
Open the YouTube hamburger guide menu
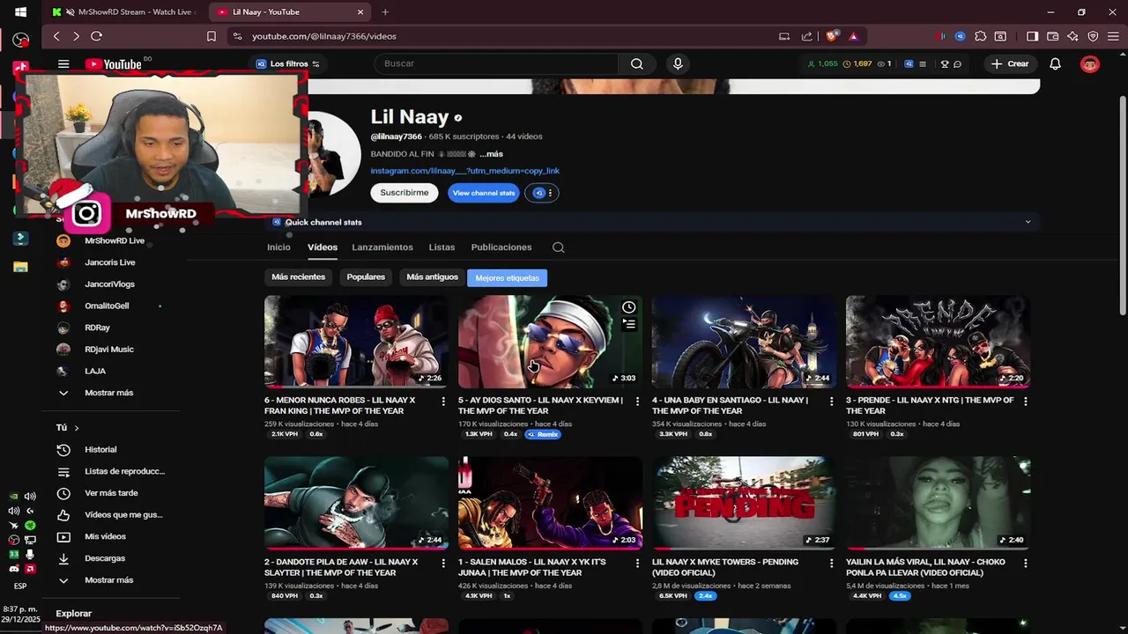(63, 64)
